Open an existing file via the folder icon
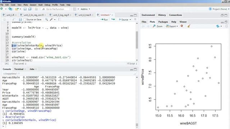The width and height of the screenshot is (230, 129). (x=17, y=9)
